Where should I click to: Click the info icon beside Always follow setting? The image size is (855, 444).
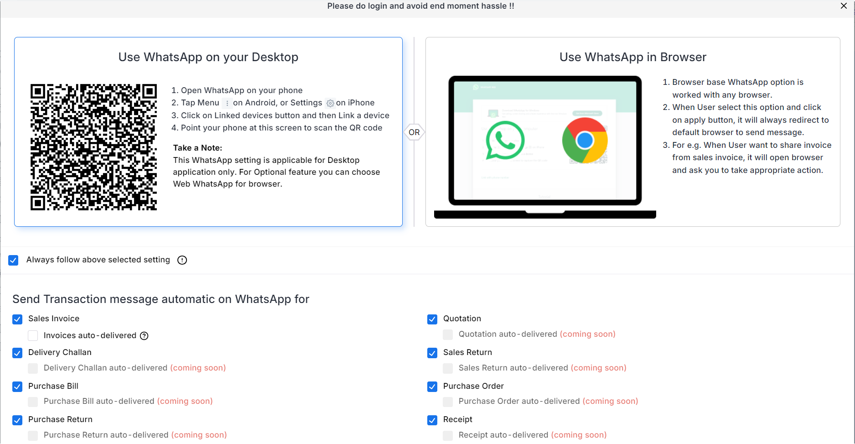(x=182, y=260)
